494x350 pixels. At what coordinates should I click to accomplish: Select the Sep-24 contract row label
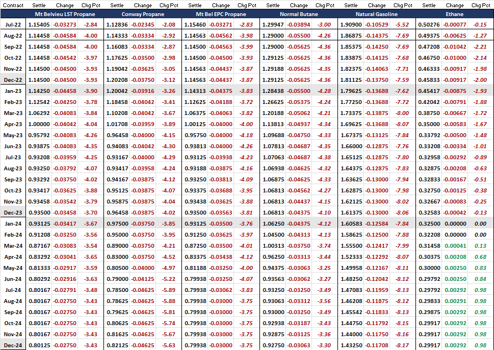coord(13,312)
